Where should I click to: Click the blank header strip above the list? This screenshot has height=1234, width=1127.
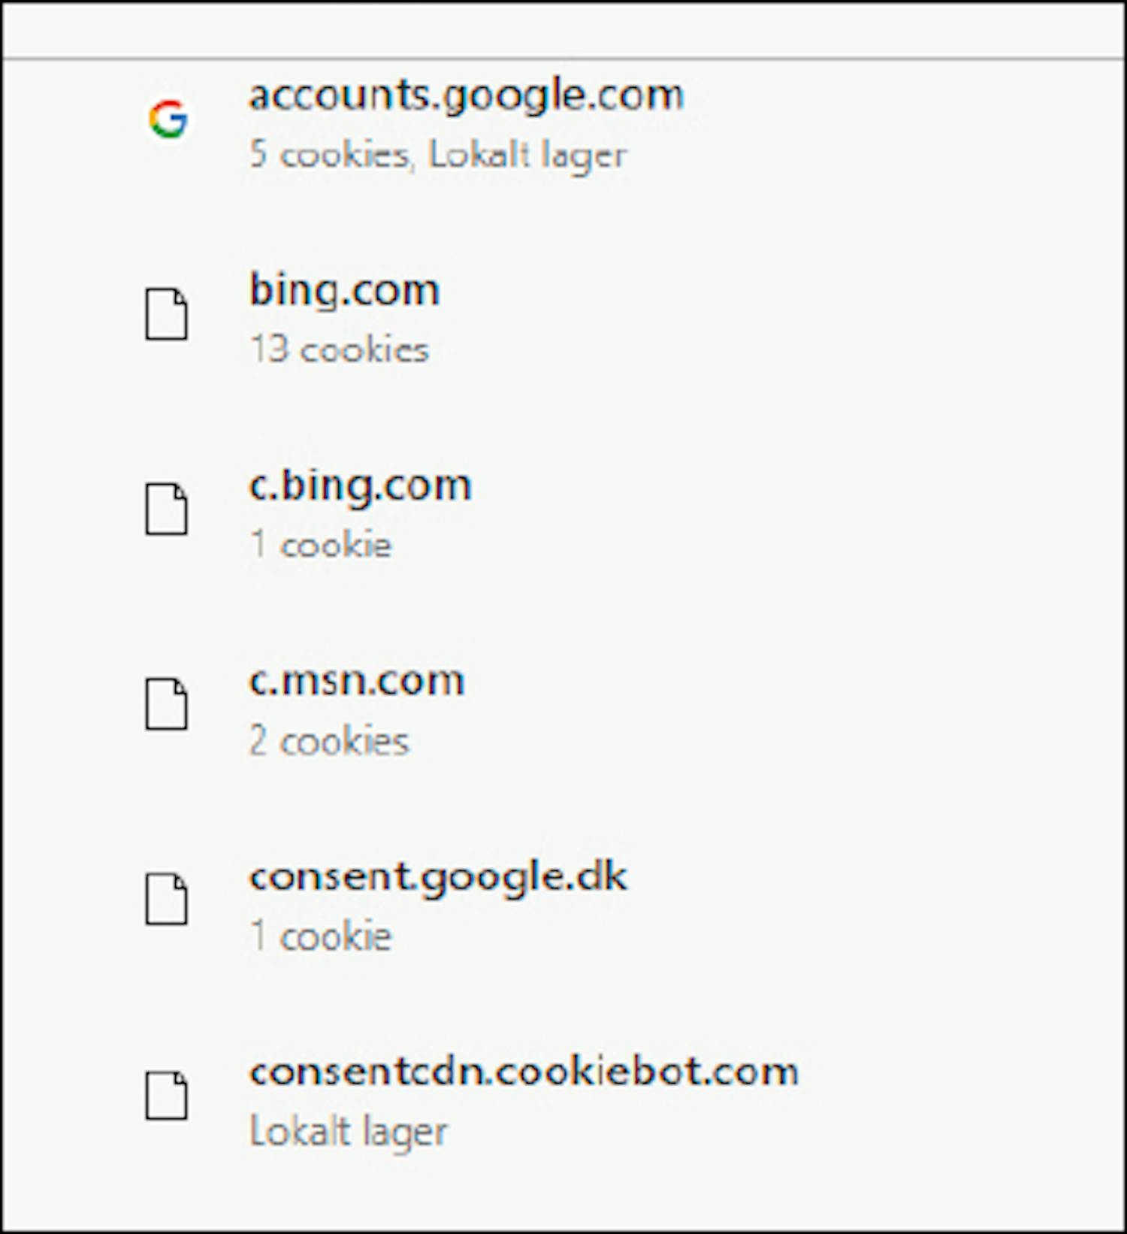tap(563, 30)
